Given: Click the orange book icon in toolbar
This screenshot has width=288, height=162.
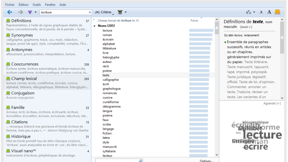Looking at the screenshot, I should 277,12.
